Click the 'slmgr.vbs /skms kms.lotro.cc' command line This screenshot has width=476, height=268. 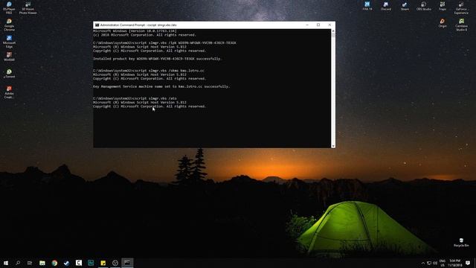pyautogui.click(x=149, y=71)
